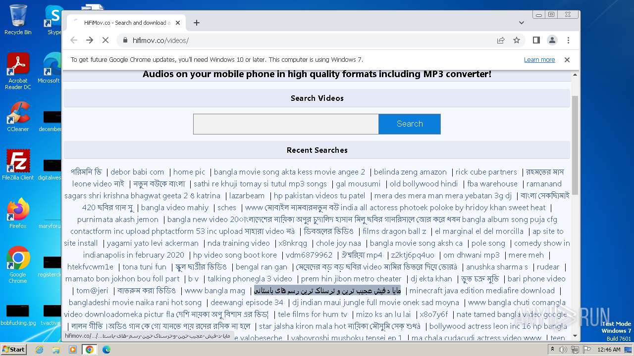The height and width of the screenshot is (356, 634).
Task: Click the browser back arrow
Action: tap(74, 40)
